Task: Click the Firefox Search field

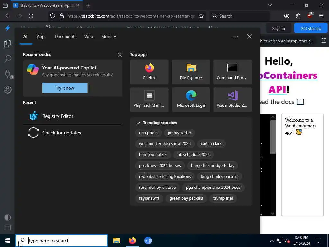Action: [x=240, y=16]
